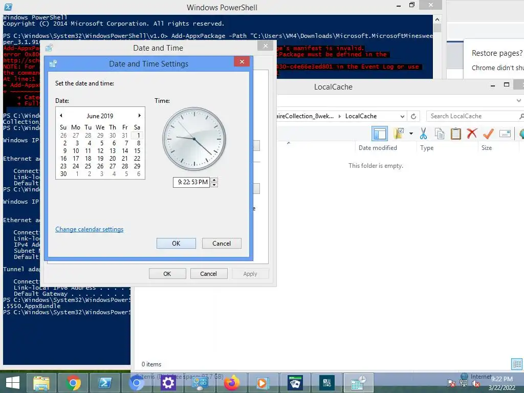Image resolution: width=524 pixels, height=393 pixels.
Task: Go to next month in calendar
Action: [x=139, y=116]
